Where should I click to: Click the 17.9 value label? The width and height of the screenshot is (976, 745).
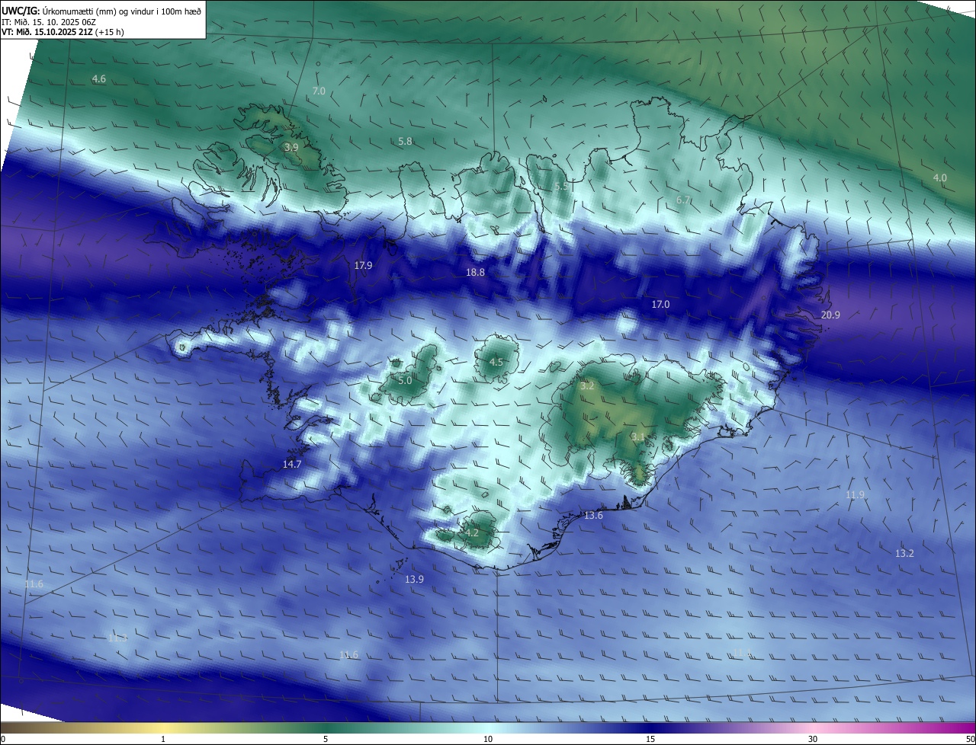pyautogui.click(x=363, y=266)
